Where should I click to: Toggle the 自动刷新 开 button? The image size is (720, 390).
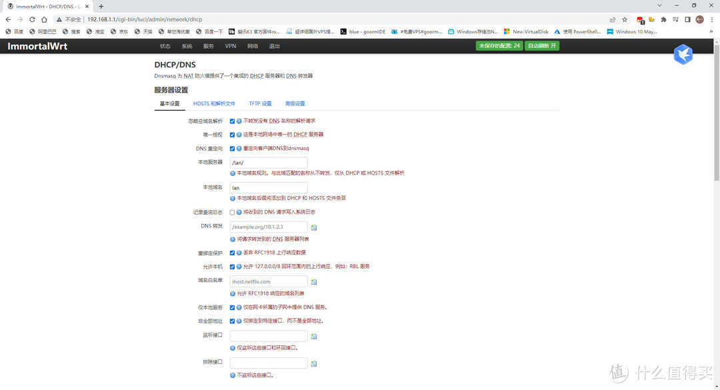click(x=542, y=46)
